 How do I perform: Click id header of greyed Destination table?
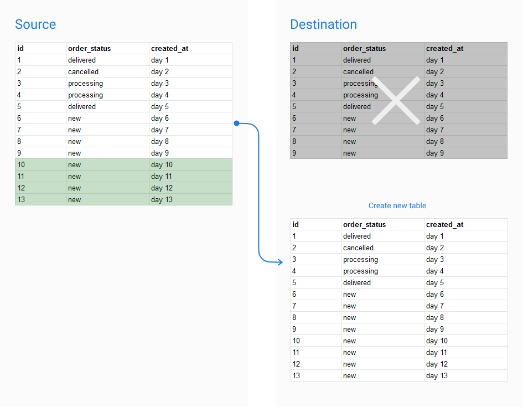(x=315, y=48)
